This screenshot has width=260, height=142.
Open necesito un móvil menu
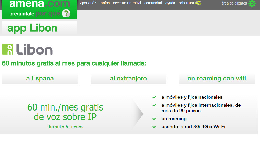[127, 3]
